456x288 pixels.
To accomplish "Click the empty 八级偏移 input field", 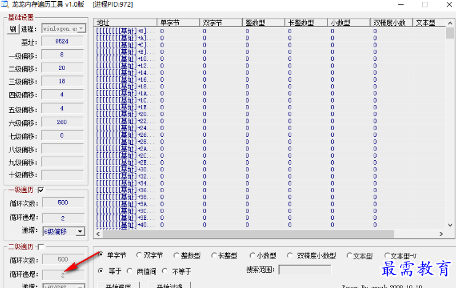I will point(62,149).
